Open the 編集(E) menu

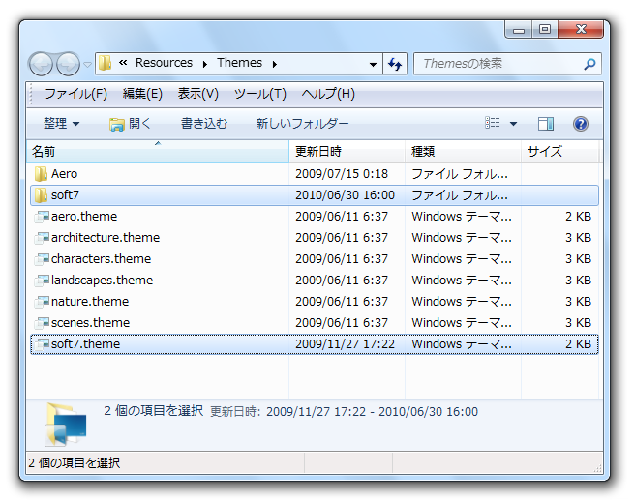point(142,94)
